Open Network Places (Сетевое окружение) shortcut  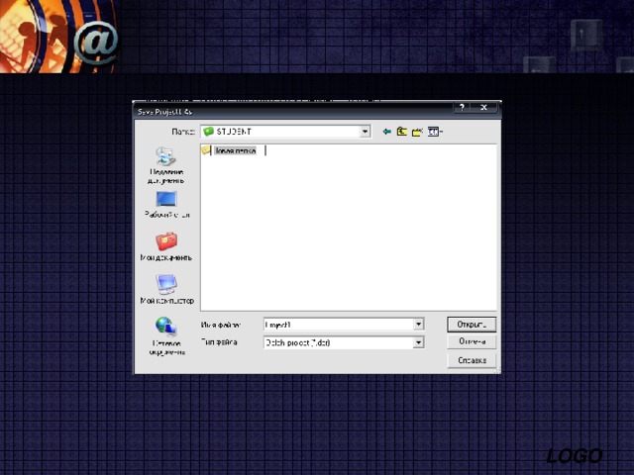coord(165,332)
